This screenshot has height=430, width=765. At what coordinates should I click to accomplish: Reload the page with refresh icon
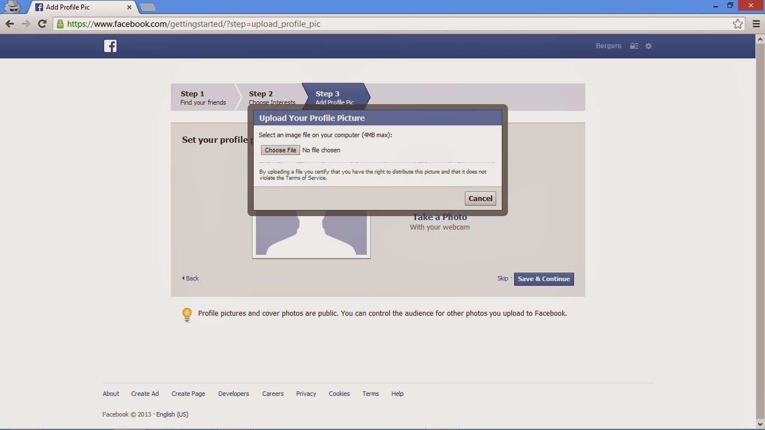42,24
